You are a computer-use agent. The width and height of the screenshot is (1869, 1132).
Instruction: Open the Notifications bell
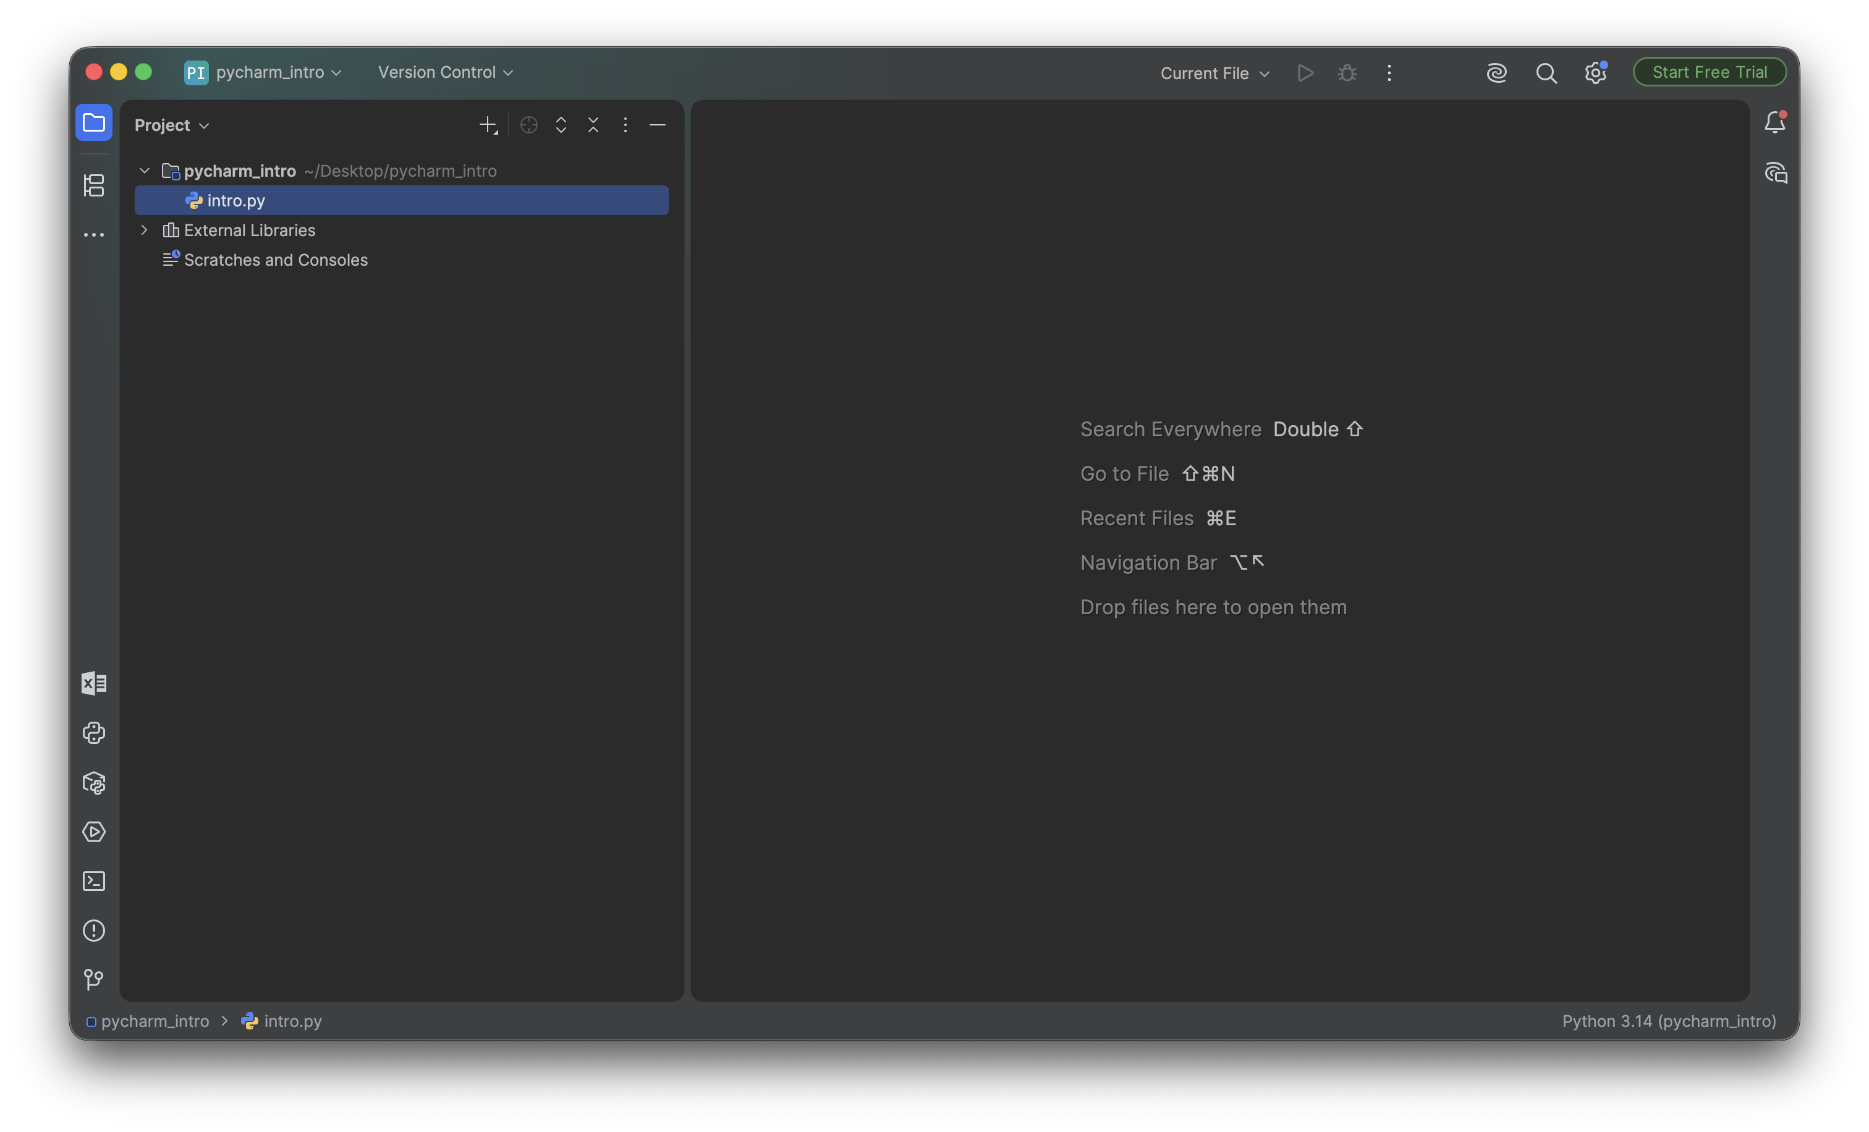pos(1775,122)
